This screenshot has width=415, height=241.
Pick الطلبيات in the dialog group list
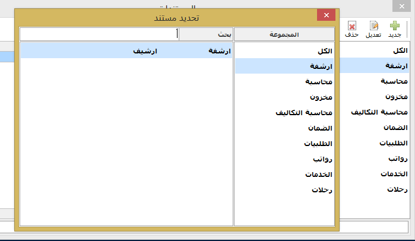point(284,144)
